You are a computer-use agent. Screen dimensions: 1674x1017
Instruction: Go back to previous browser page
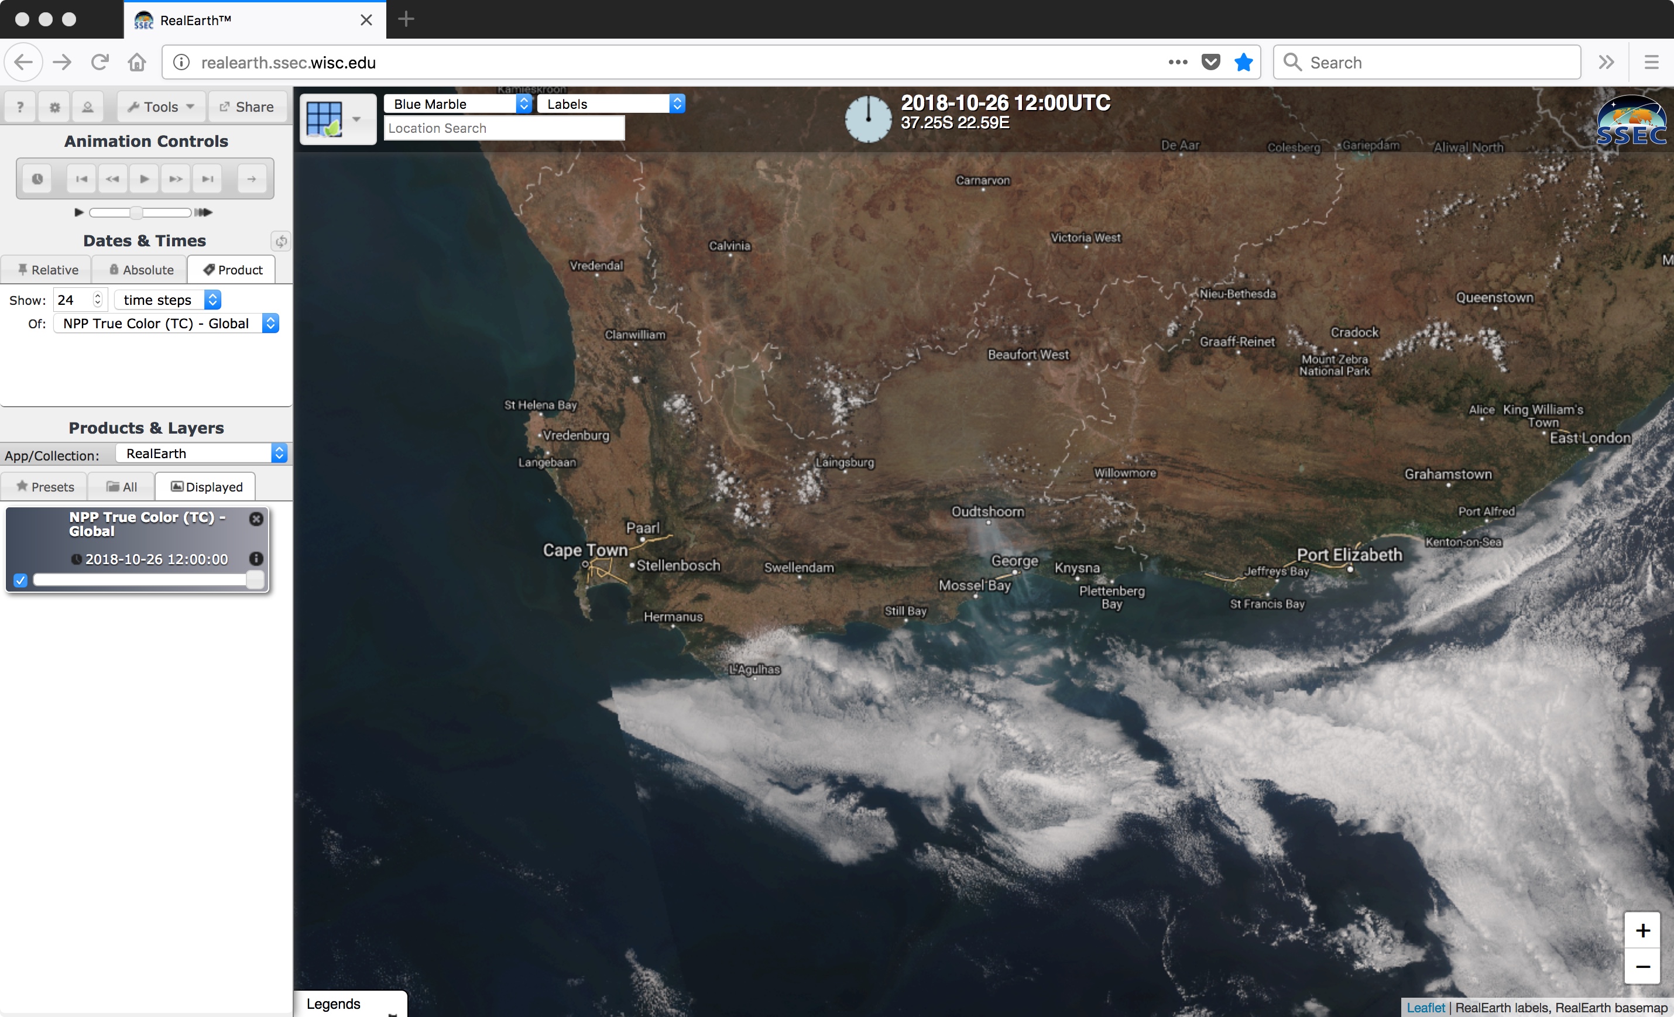pyautogui.click(x=24, y=63)
